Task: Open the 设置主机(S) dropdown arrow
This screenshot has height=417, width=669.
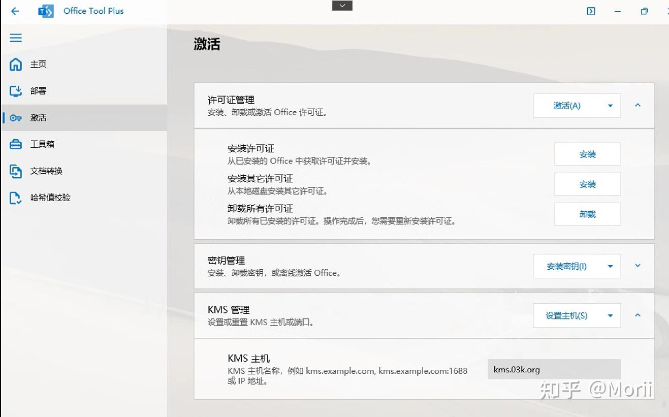Action: pyautogui.click(x=610, y=315)
